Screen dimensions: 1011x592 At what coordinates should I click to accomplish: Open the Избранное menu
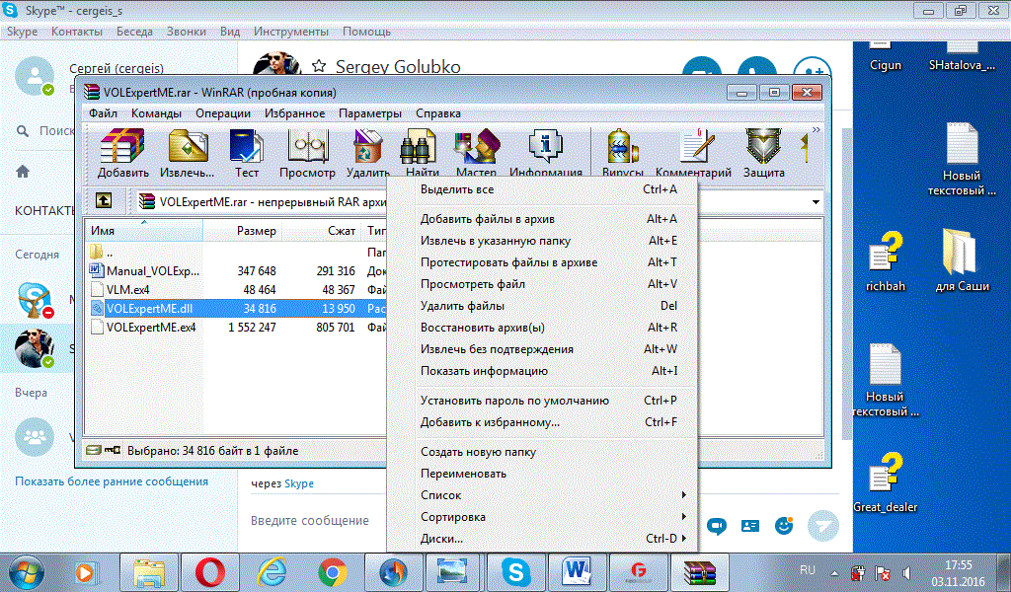coord(294,113)
